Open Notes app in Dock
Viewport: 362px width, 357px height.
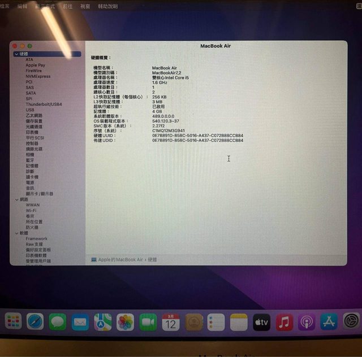[239, 322]
